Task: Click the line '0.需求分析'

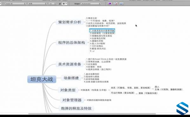Action: (92, 18)
